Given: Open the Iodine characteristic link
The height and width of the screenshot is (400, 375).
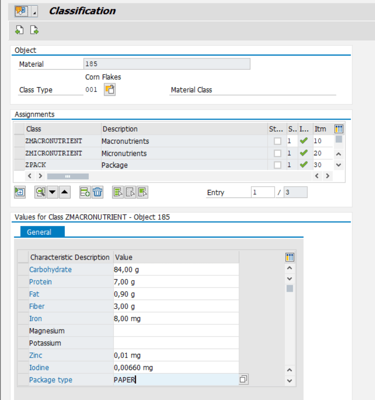Looking at the screenshot, I should click(39, 367).
